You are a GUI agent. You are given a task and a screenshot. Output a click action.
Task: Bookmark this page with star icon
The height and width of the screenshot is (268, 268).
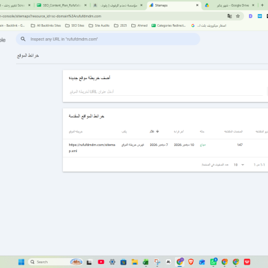[238, 16]
